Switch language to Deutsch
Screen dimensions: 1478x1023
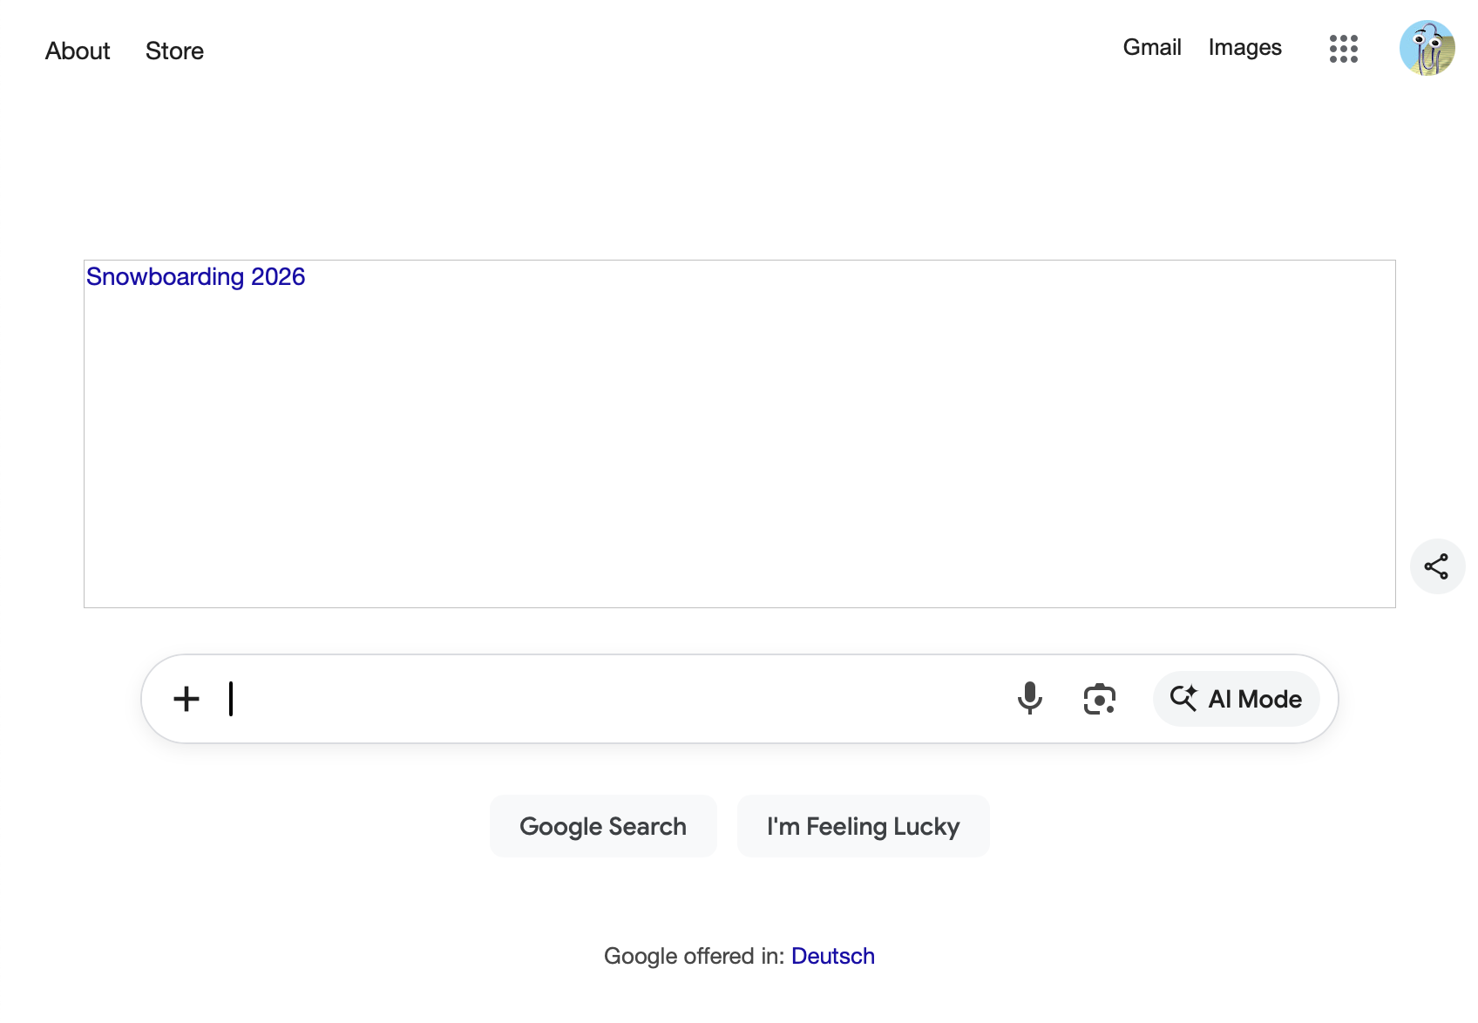pos(832,956)
